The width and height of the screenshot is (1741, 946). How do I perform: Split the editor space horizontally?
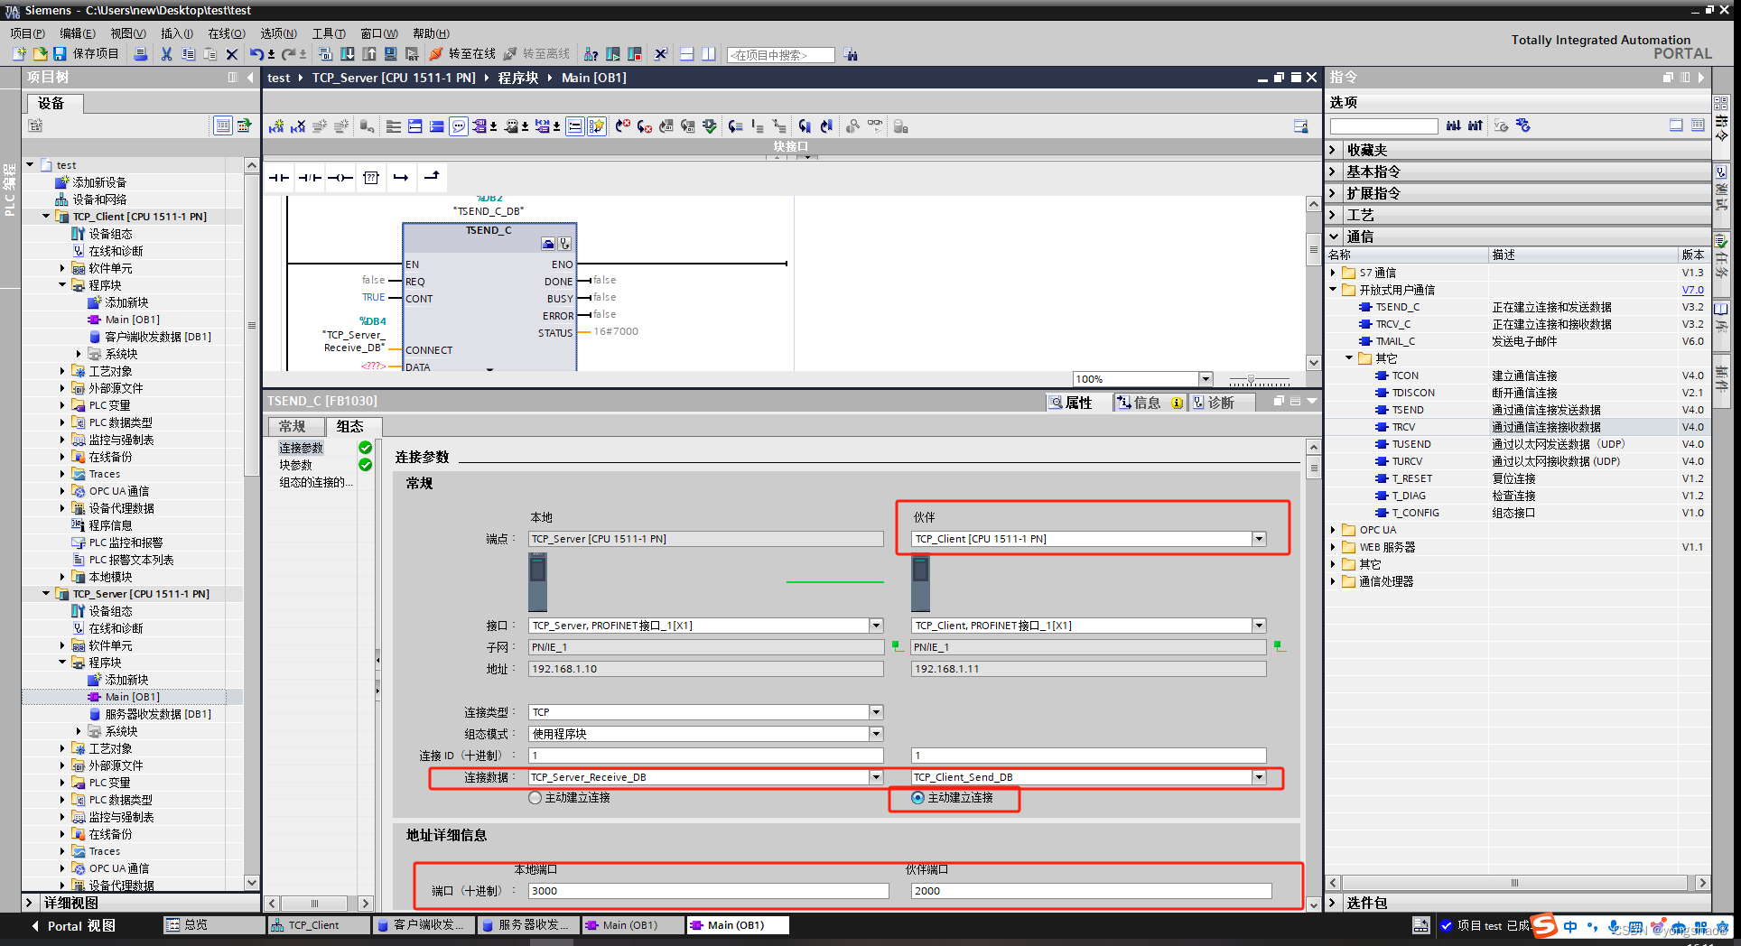tap(687, 54)
